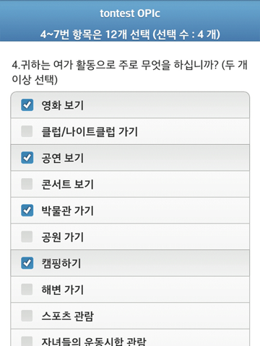Tap the 스포츠 관람 row label
The height and width of the screenshot is (346, 260).
[x=67, y=316]
